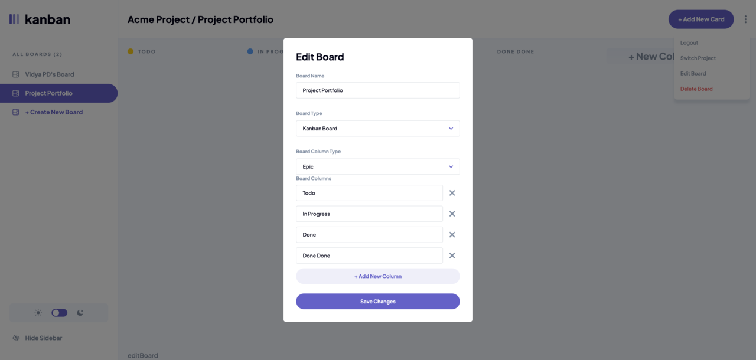Click + Create New Board link
756x360 pixels.
[x=54, y=112]
